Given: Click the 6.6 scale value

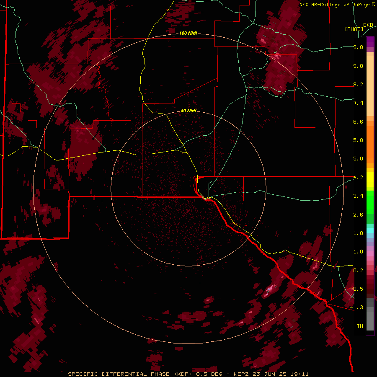Looking at the screenshot, I should [x=358, y=121].
